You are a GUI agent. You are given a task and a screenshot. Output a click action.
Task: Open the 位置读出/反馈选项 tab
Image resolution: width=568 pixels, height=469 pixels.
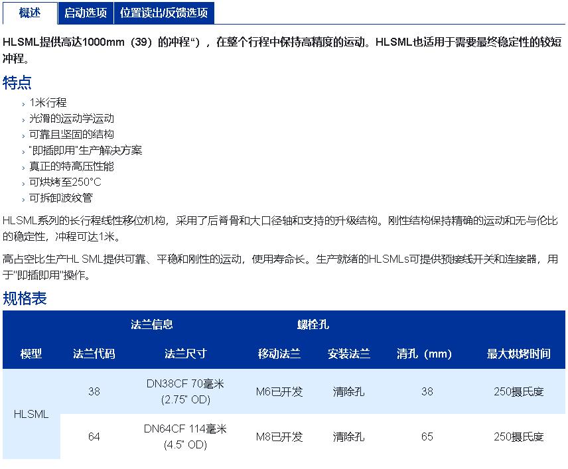pos(164,13)
